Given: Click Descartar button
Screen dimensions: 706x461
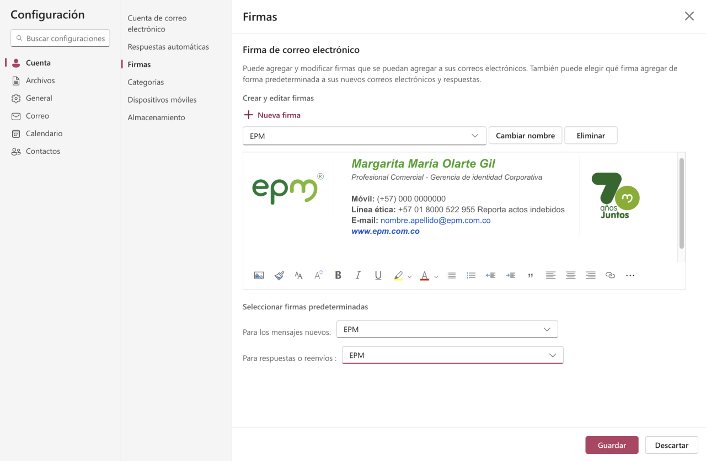Looking at the screenshot, I should point(671,445).
